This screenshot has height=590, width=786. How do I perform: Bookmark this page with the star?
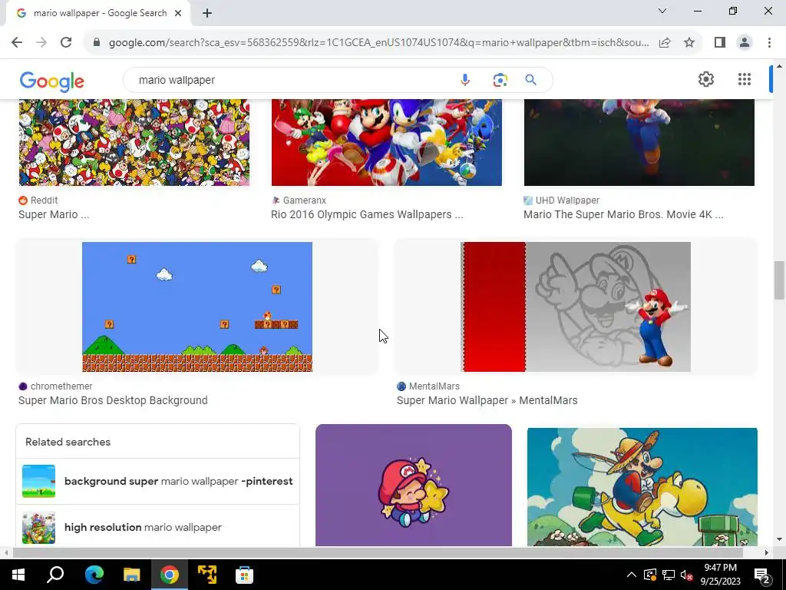click(689, 43)
